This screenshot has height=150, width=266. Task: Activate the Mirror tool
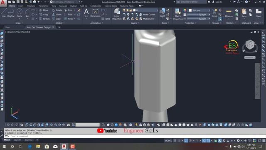(x=57, y=15)
